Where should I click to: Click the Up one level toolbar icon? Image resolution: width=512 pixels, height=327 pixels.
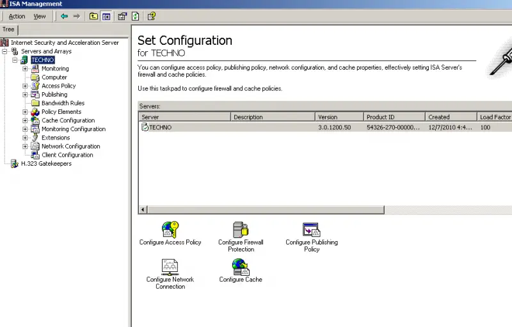[x=93, y=16]
